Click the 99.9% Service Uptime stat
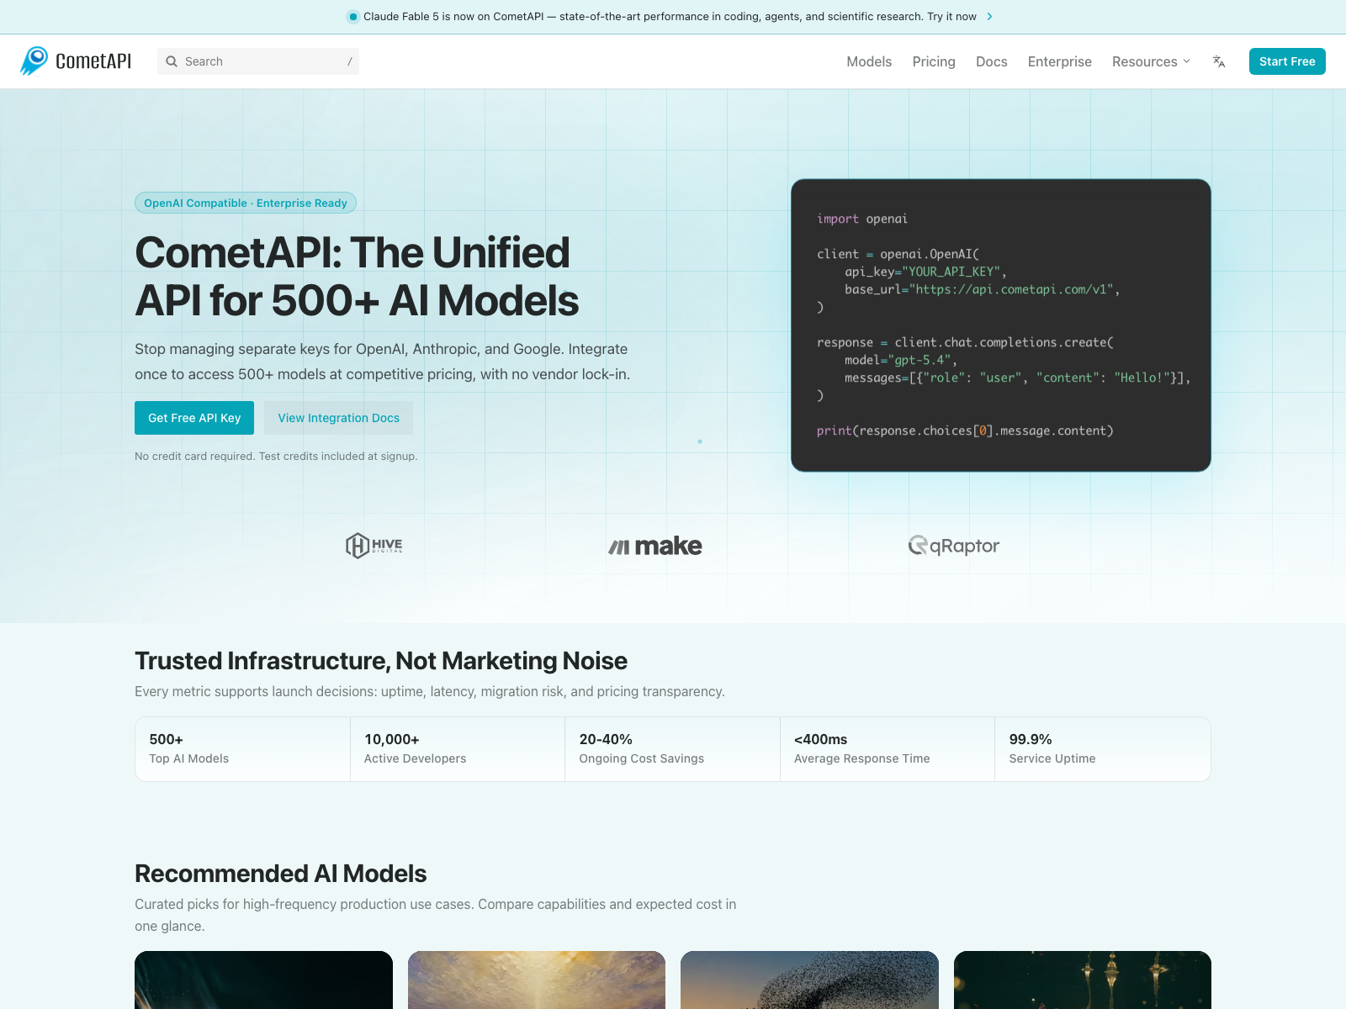Image resolution: width=1346 pixels, height=1009 pixels. [x=1103, y=749]
